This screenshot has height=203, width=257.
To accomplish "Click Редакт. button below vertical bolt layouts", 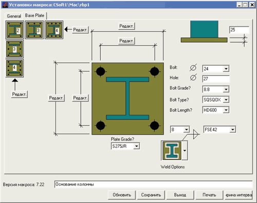I will [x=20, y=94].
